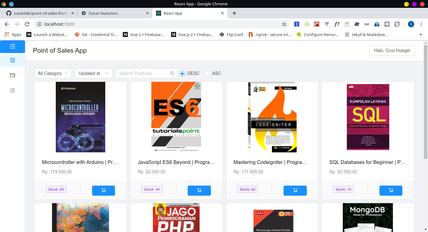
Task: Switch to Sutan Nasution tab
Action: (115, 13)
